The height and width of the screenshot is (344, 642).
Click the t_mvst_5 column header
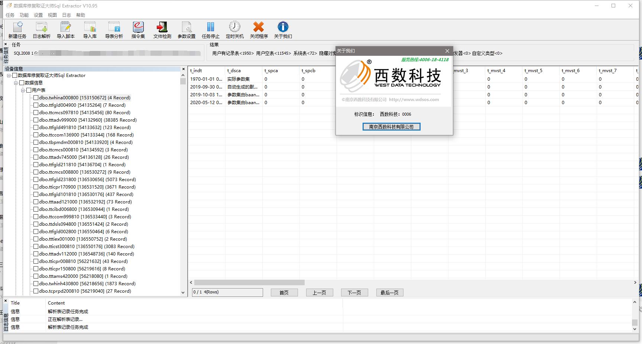(x=541, y=71)
